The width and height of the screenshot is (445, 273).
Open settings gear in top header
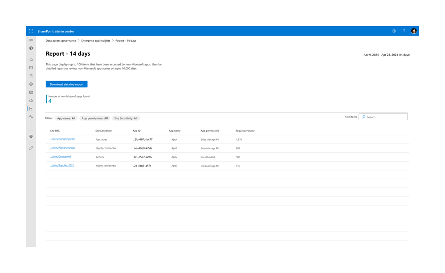pos(394,31)
